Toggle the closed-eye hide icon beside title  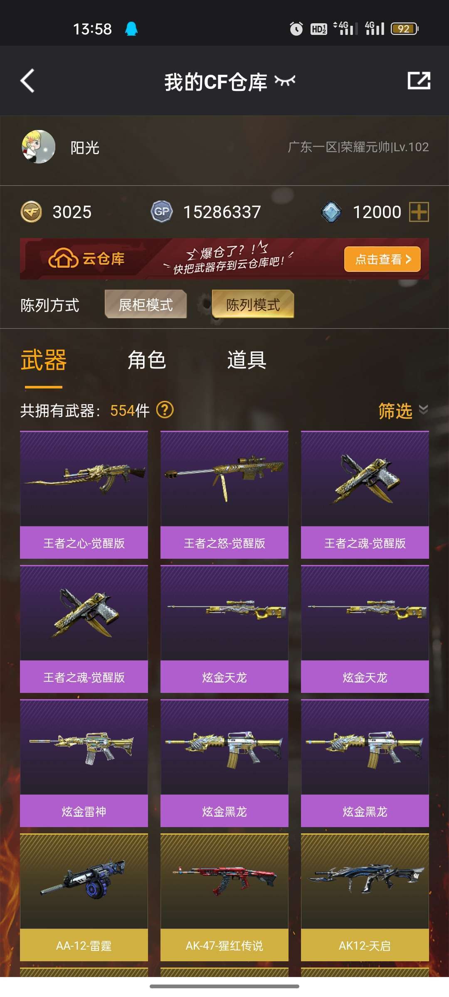point(285,81)
